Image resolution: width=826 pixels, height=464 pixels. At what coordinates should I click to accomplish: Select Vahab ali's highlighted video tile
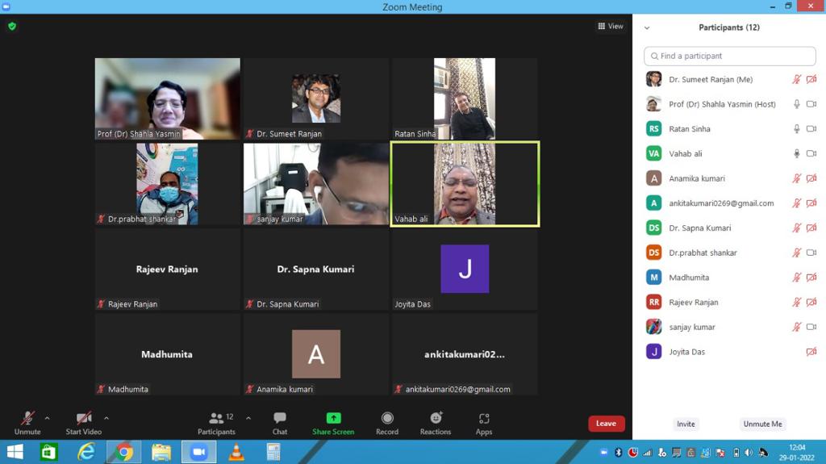[x=465, y=184]
